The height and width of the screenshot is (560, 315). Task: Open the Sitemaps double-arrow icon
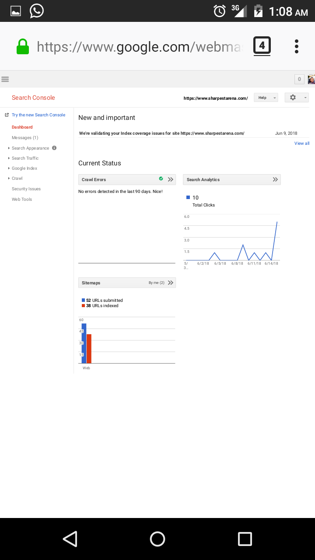pos(171,283)
